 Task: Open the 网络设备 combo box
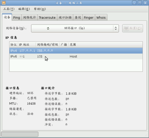tap(75, 28)
